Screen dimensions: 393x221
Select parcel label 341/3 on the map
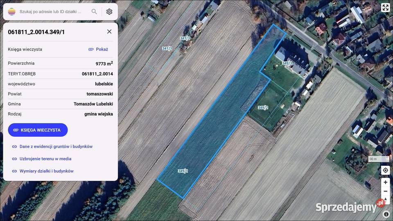tap(185, 38)
